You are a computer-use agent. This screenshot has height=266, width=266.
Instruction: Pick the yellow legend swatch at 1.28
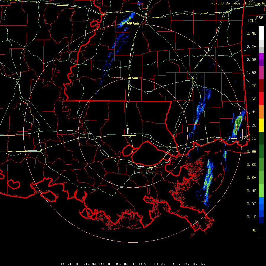[261, 125]
